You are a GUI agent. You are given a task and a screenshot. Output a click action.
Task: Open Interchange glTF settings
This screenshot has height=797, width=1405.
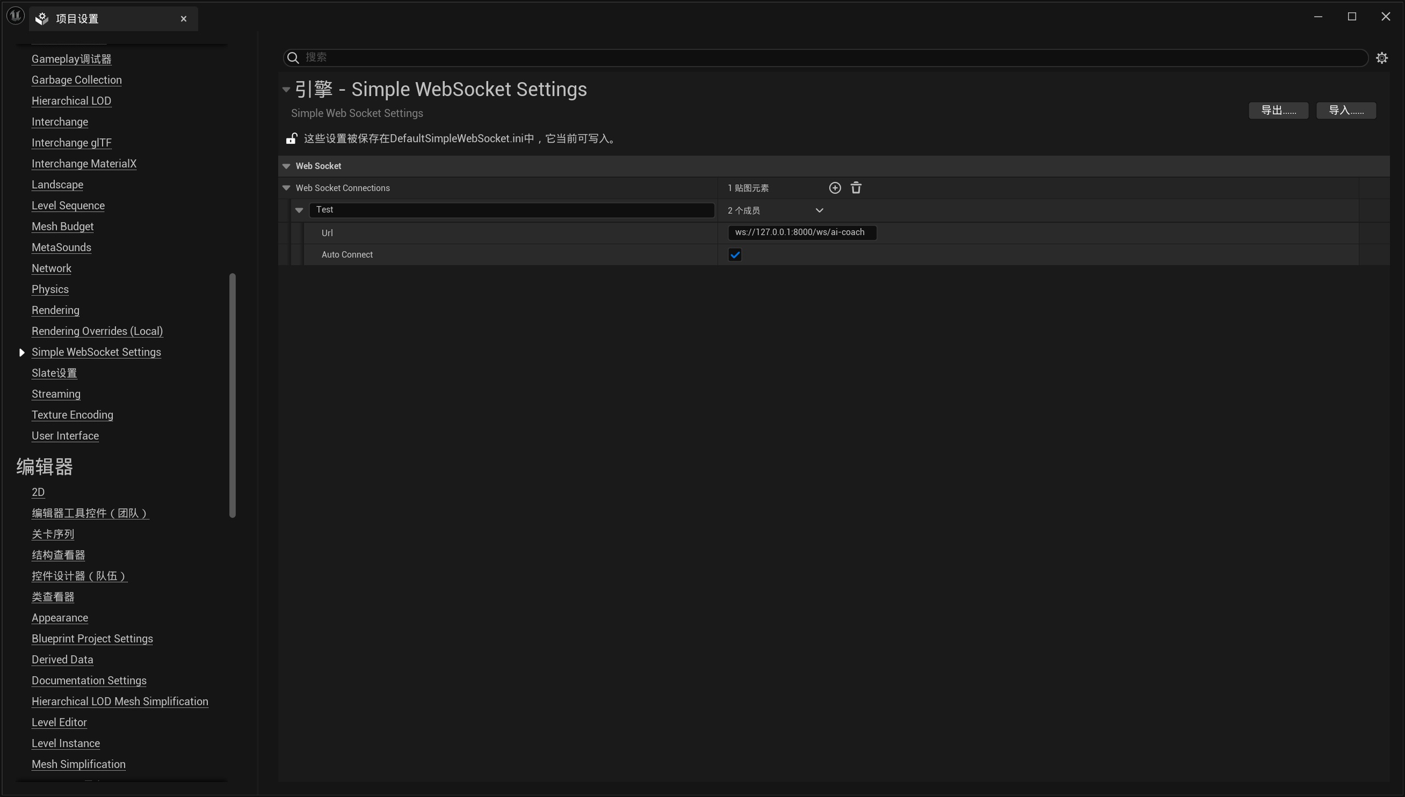coord(71,143)
